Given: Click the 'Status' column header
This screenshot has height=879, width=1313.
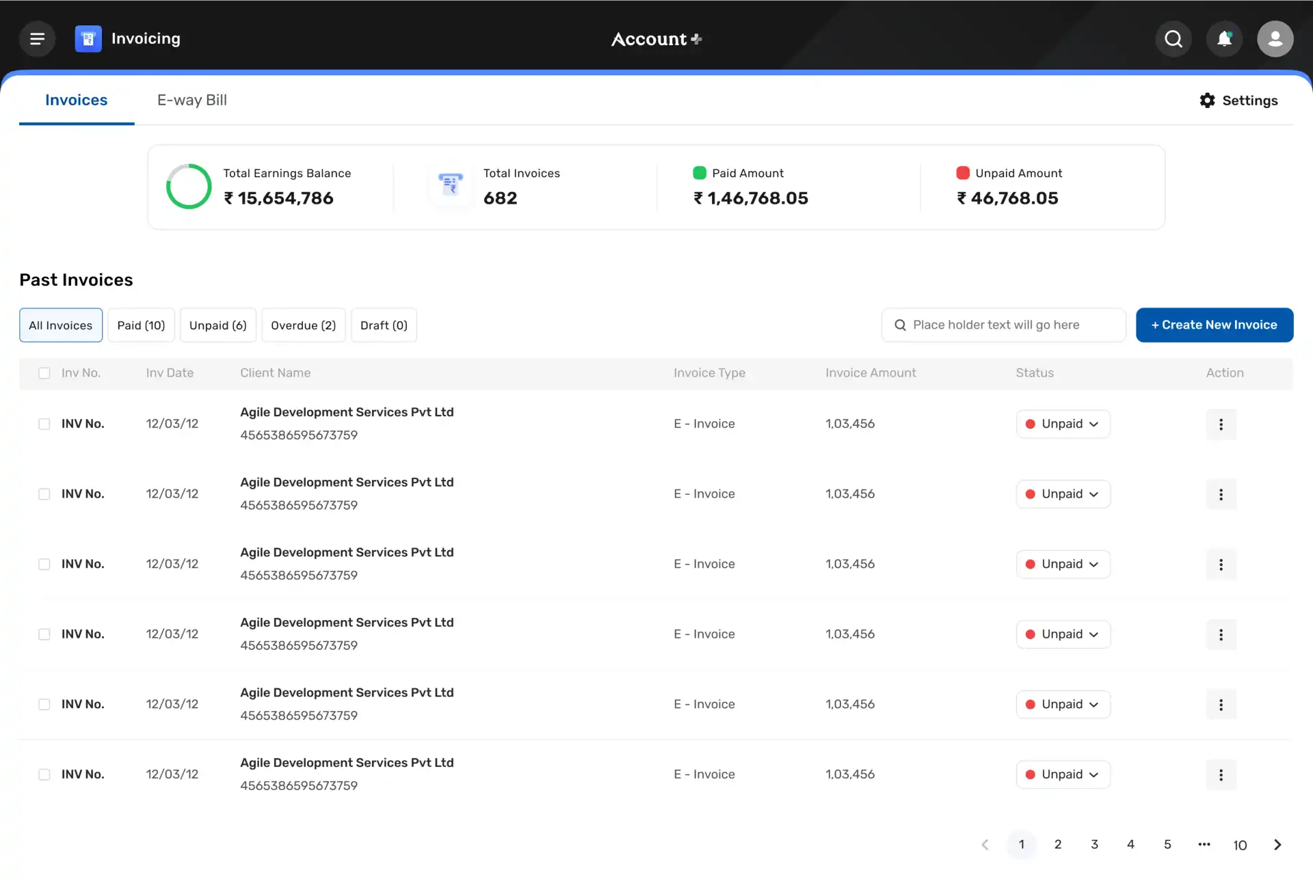Looking at the screenshot, I should [1035, 373].
